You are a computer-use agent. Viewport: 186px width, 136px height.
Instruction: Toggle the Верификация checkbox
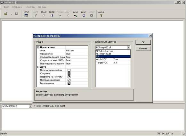pos(69,83)
